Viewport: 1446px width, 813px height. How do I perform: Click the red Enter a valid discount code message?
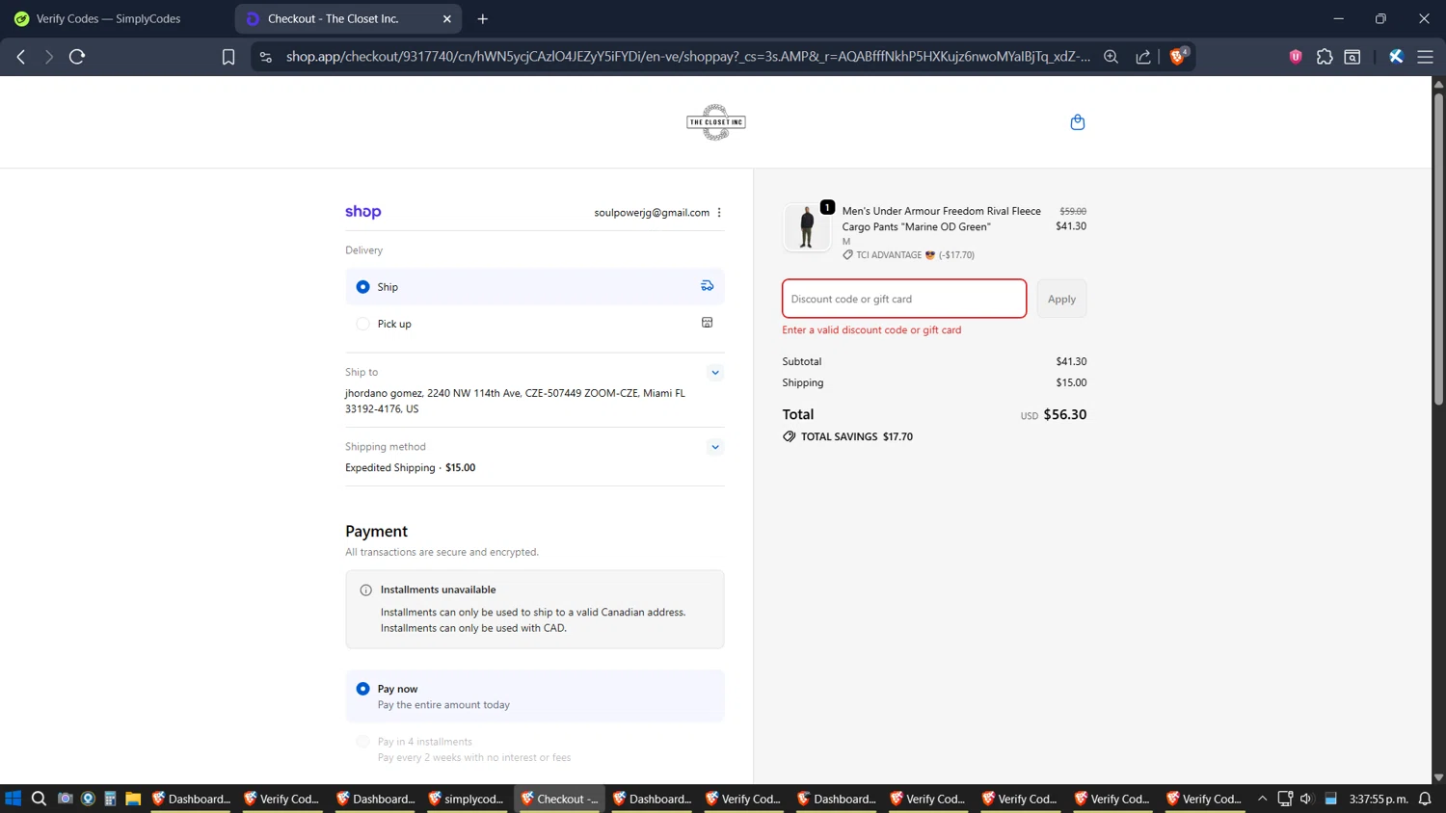(871, 330)
